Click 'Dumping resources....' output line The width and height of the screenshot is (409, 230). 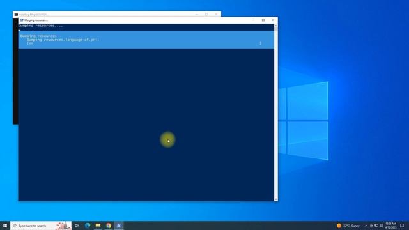click(x=41, y=26)
